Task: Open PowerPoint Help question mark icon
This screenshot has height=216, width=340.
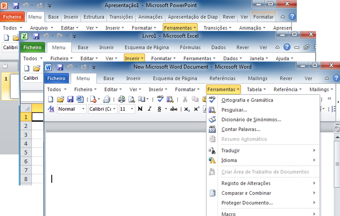Action: coord(292,16)
